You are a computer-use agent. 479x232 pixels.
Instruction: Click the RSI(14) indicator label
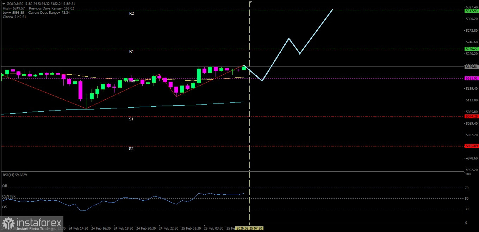click(14, 175)
